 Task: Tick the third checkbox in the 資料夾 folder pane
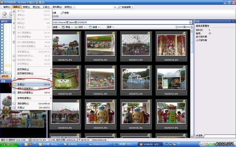pos(2,31)
